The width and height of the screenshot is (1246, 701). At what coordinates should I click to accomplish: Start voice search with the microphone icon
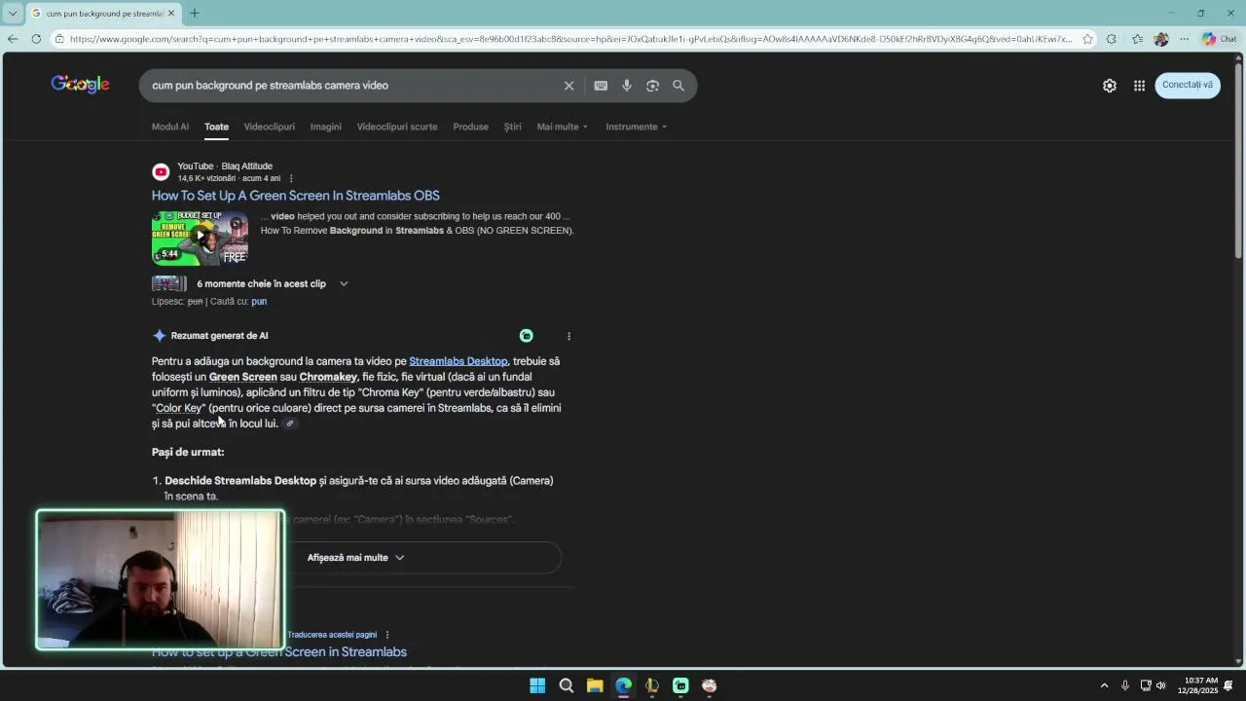coord(627,86)
